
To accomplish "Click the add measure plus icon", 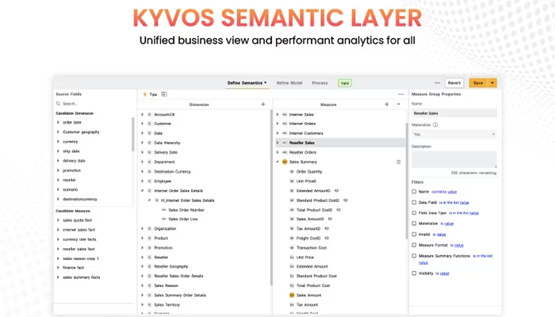I will 387,105.
